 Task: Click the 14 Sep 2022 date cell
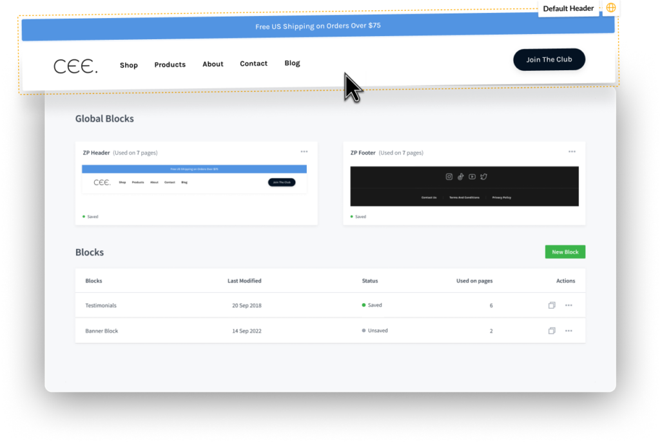(x=247, y=331)
